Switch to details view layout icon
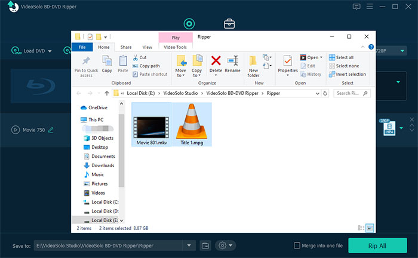 [361, 228]
